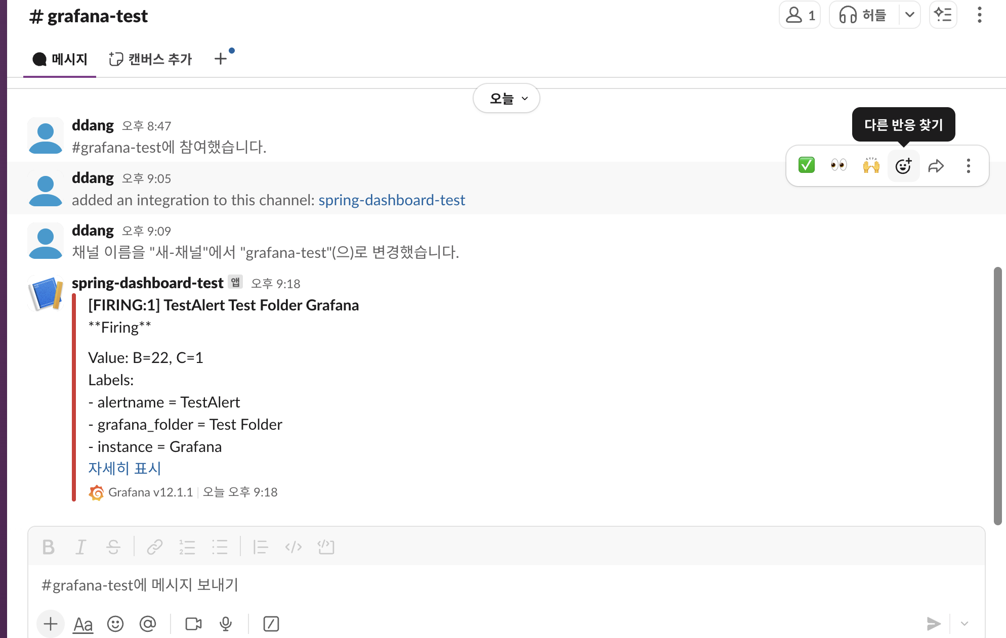
Task: Toggle bold text formatting
Action: pyautogui.click(x=49, y=547)
